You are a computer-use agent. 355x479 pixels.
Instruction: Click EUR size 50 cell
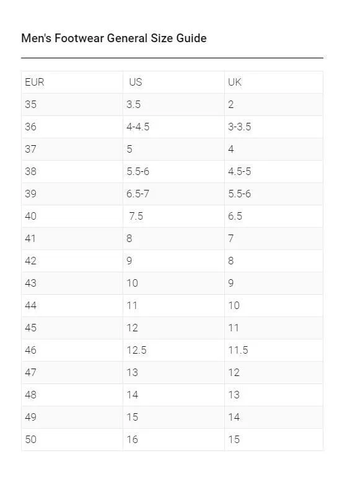point(72,439)
